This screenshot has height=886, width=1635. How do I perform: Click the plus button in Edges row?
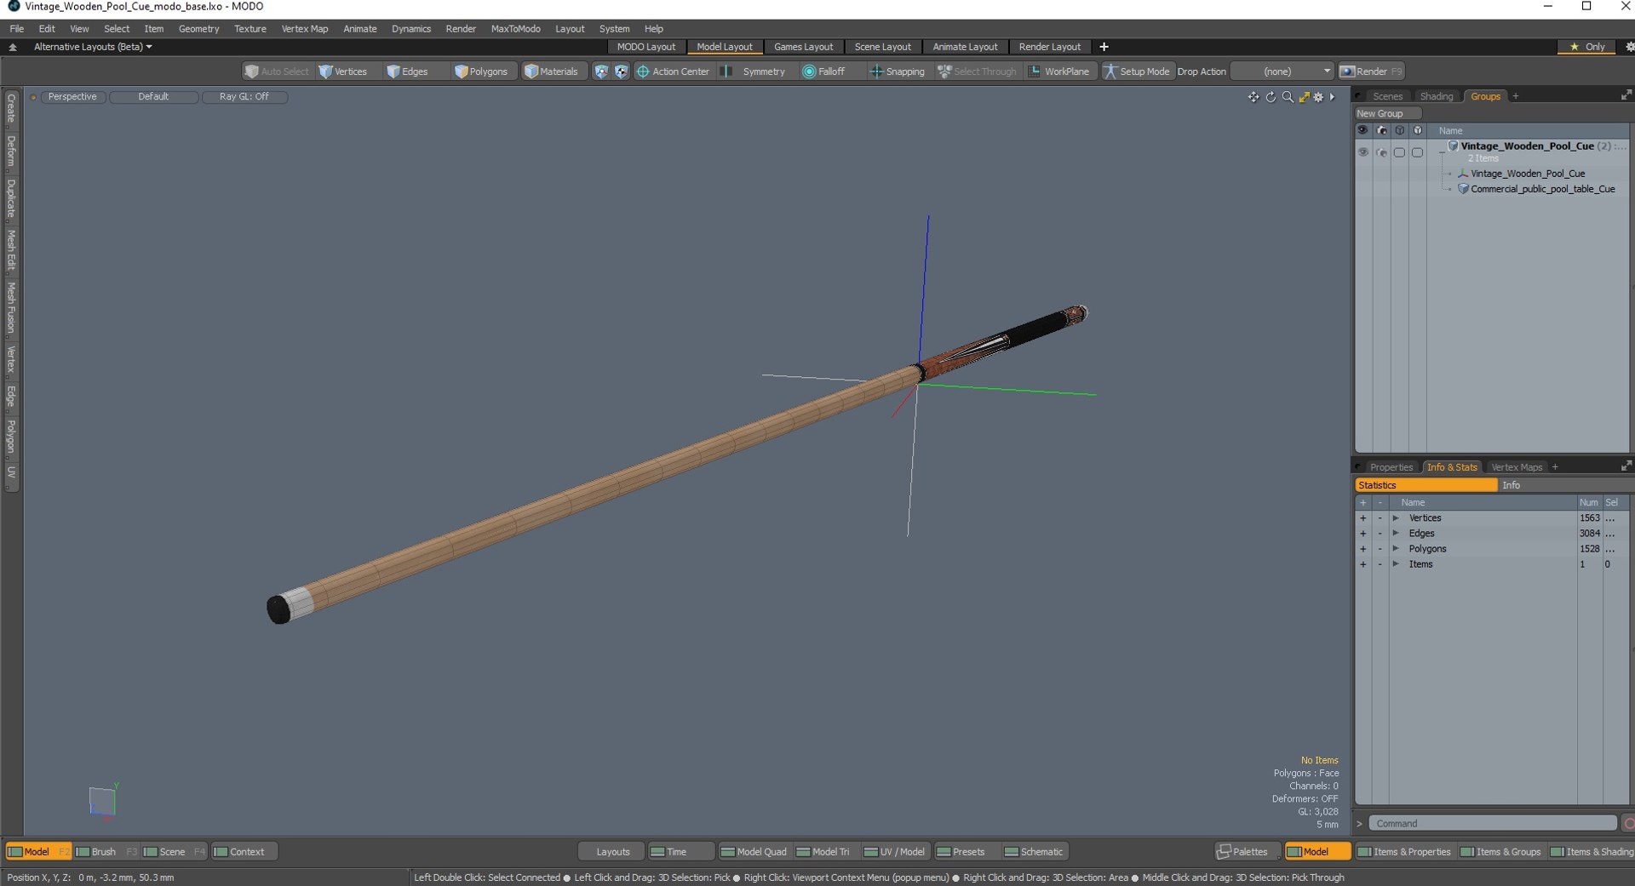coord(1362,534)
